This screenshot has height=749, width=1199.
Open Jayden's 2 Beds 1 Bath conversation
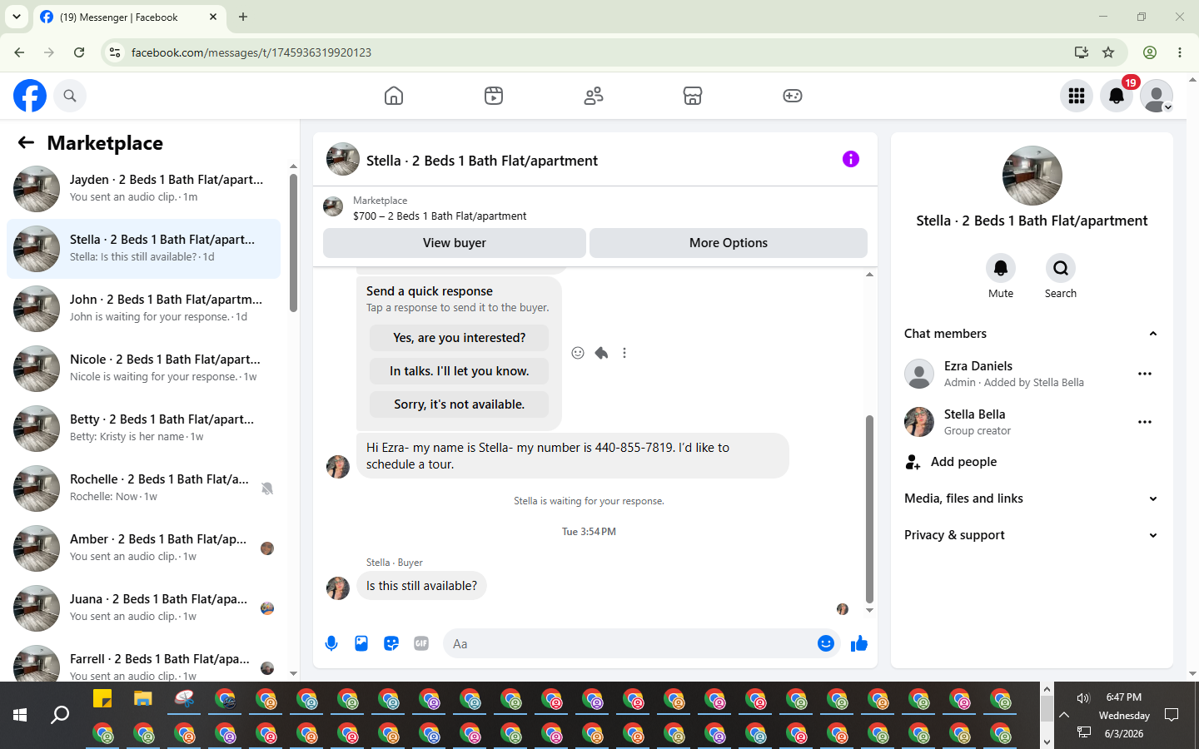[143, 189]
